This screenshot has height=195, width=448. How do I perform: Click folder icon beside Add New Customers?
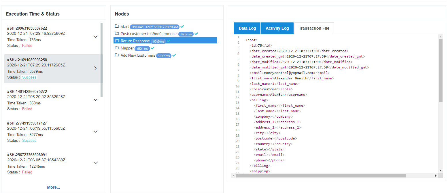[x=117, y=55]
